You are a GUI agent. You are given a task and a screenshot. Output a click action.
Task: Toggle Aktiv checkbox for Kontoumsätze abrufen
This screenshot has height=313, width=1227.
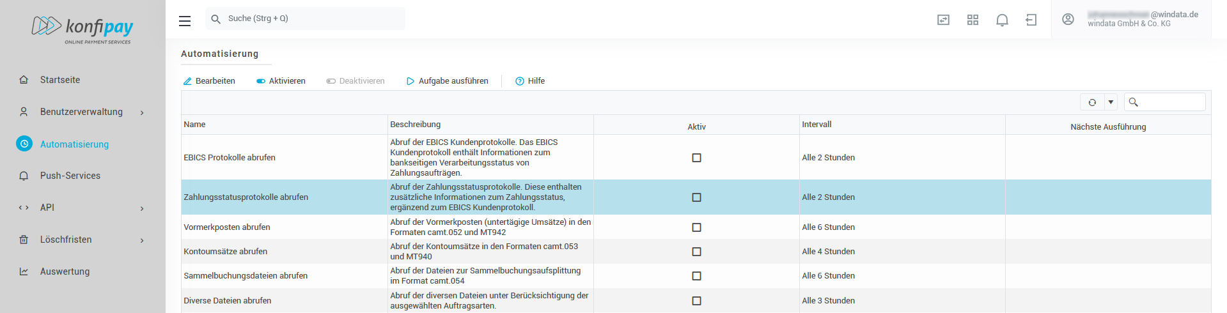pyautogui.click(x=696, y=252)
